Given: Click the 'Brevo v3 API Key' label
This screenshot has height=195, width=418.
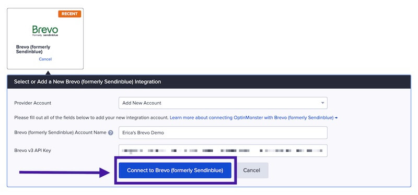Looking at the screenshot, I should point(32,150).
